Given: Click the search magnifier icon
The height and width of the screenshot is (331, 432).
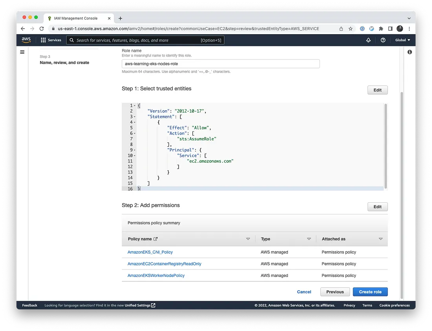Looking at the screenshot, I should point(71,40).
